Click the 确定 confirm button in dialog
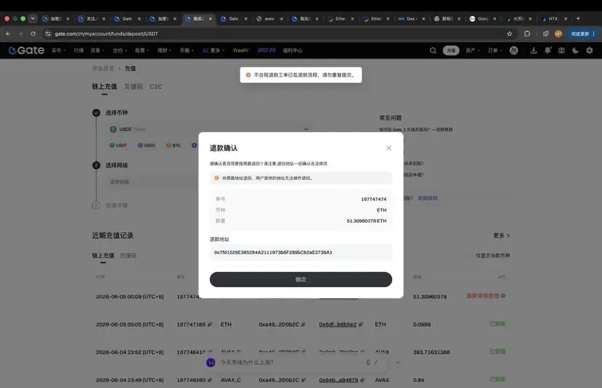The height and width of the screenshot is (388, 602). pos(301,279)
